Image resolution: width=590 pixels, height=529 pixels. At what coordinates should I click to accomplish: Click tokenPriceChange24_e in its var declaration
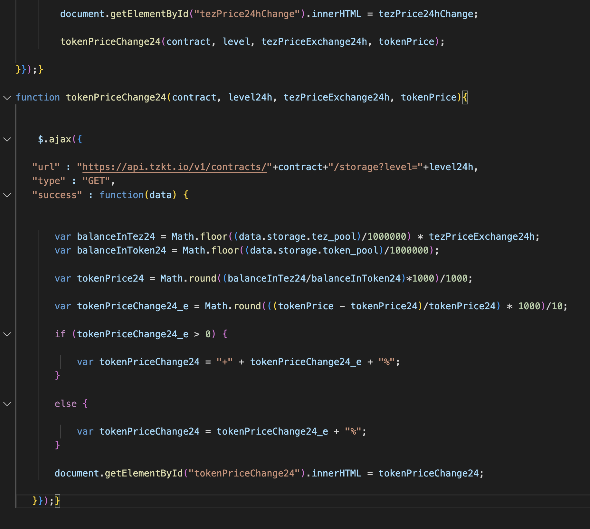tap(132, 306)
